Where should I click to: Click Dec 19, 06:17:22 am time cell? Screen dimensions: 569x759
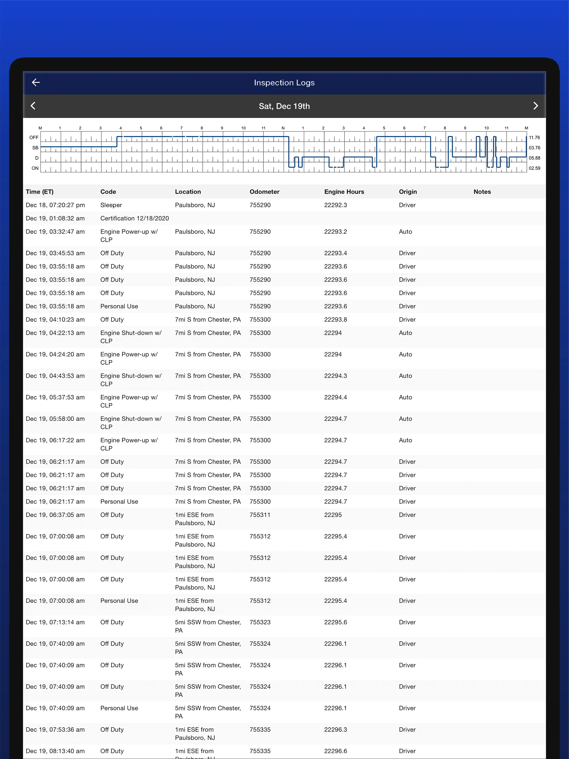pos(55,440)
